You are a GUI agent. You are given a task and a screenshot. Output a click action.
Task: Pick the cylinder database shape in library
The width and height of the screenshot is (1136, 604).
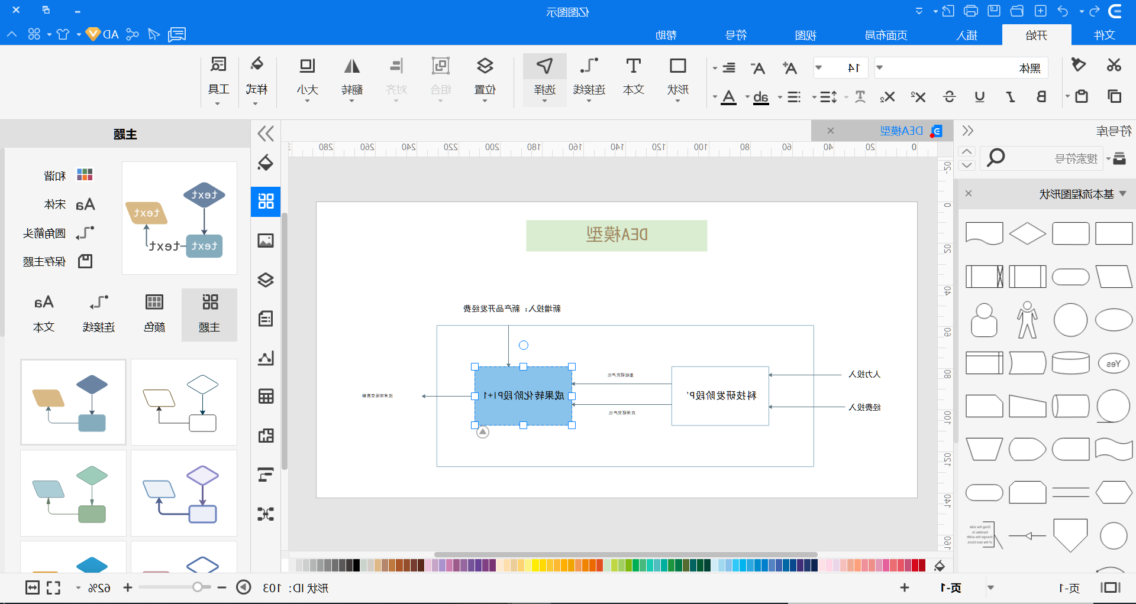1070,363
